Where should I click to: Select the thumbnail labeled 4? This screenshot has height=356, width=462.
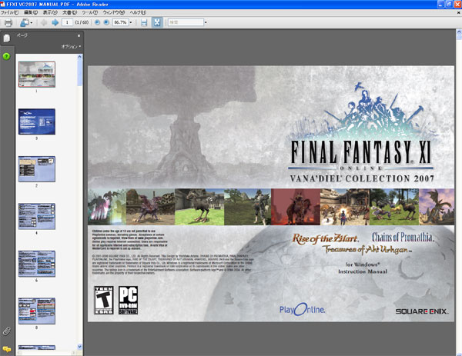pos(37,216)
